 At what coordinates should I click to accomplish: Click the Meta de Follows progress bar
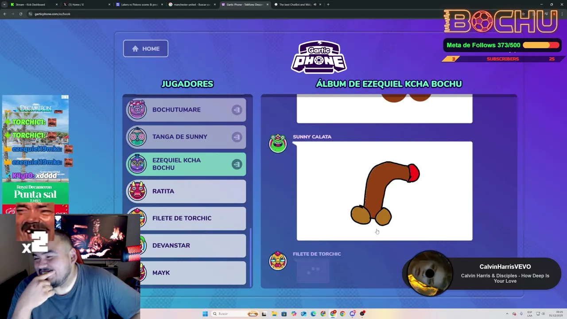coord(541,45)
